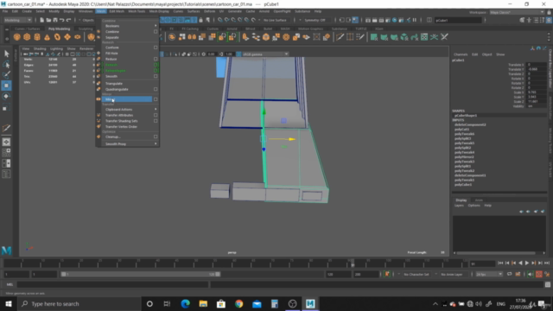Open the sRGB gamma view transform dropdown
Image resolution: width=553 pixels, height=311 pixels.
tap(265, 54)
